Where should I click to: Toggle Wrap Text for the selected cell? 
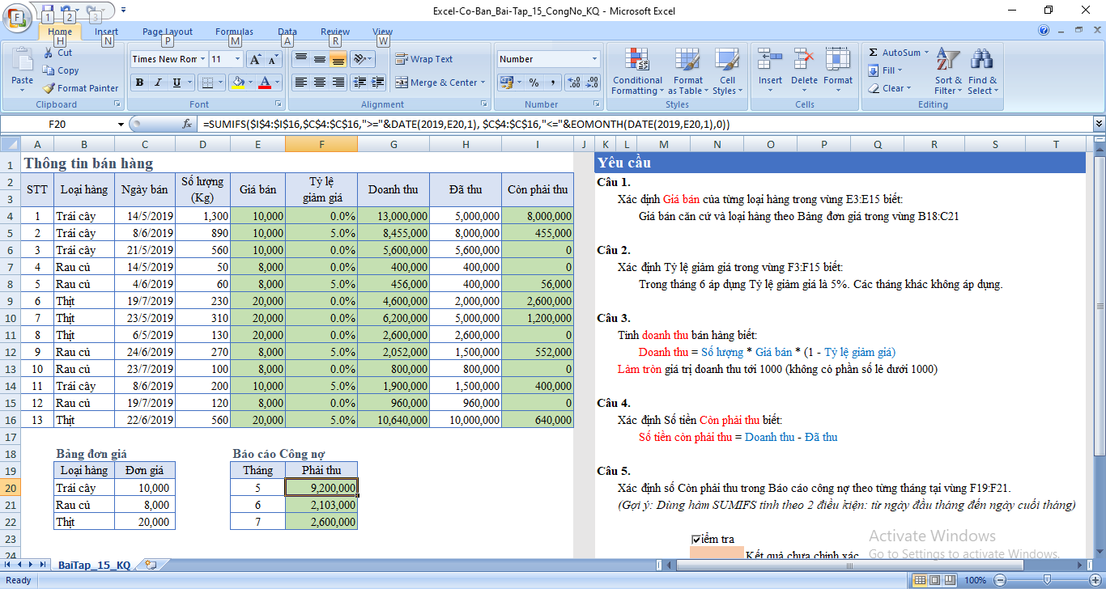coord(423,59)
